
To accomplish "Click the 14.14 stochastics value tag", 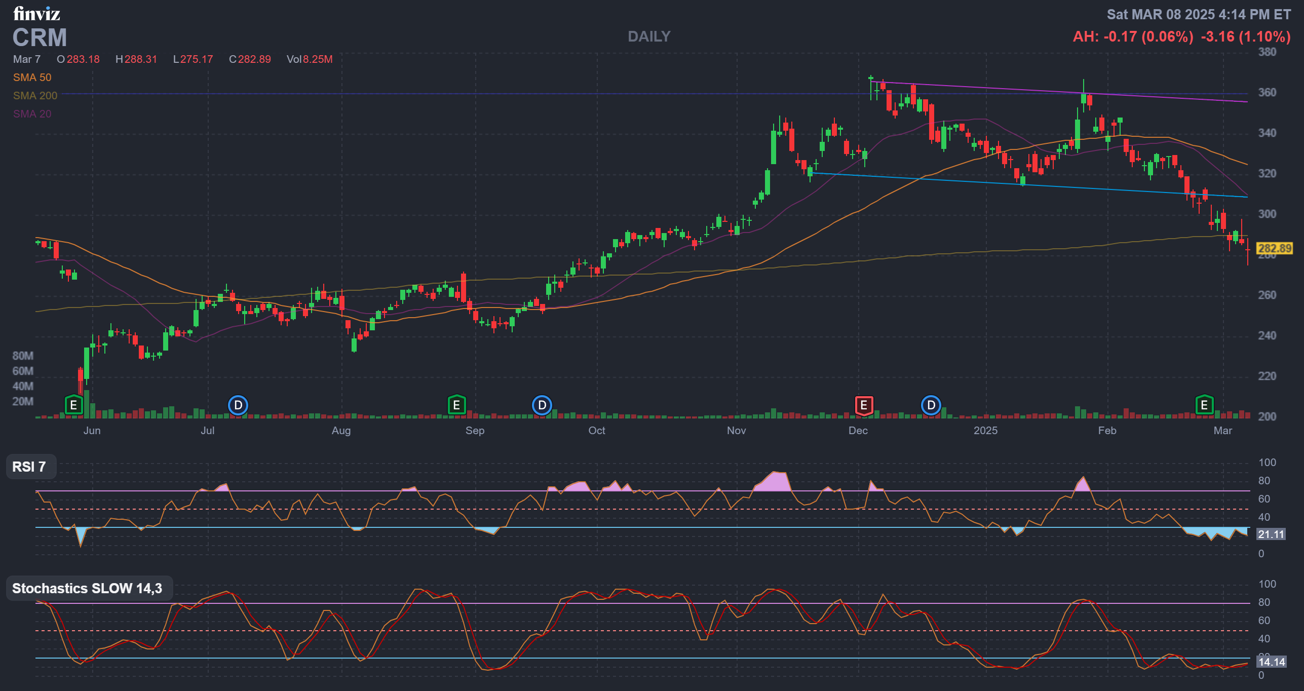I will pyautogui.click(x=1271, y=662).
